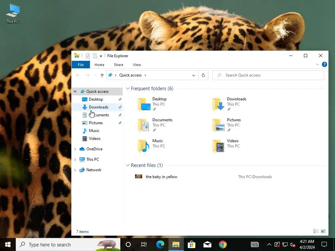Click the Up one level arrow
This screenshot has width=335, height=251.
(102, 75)
